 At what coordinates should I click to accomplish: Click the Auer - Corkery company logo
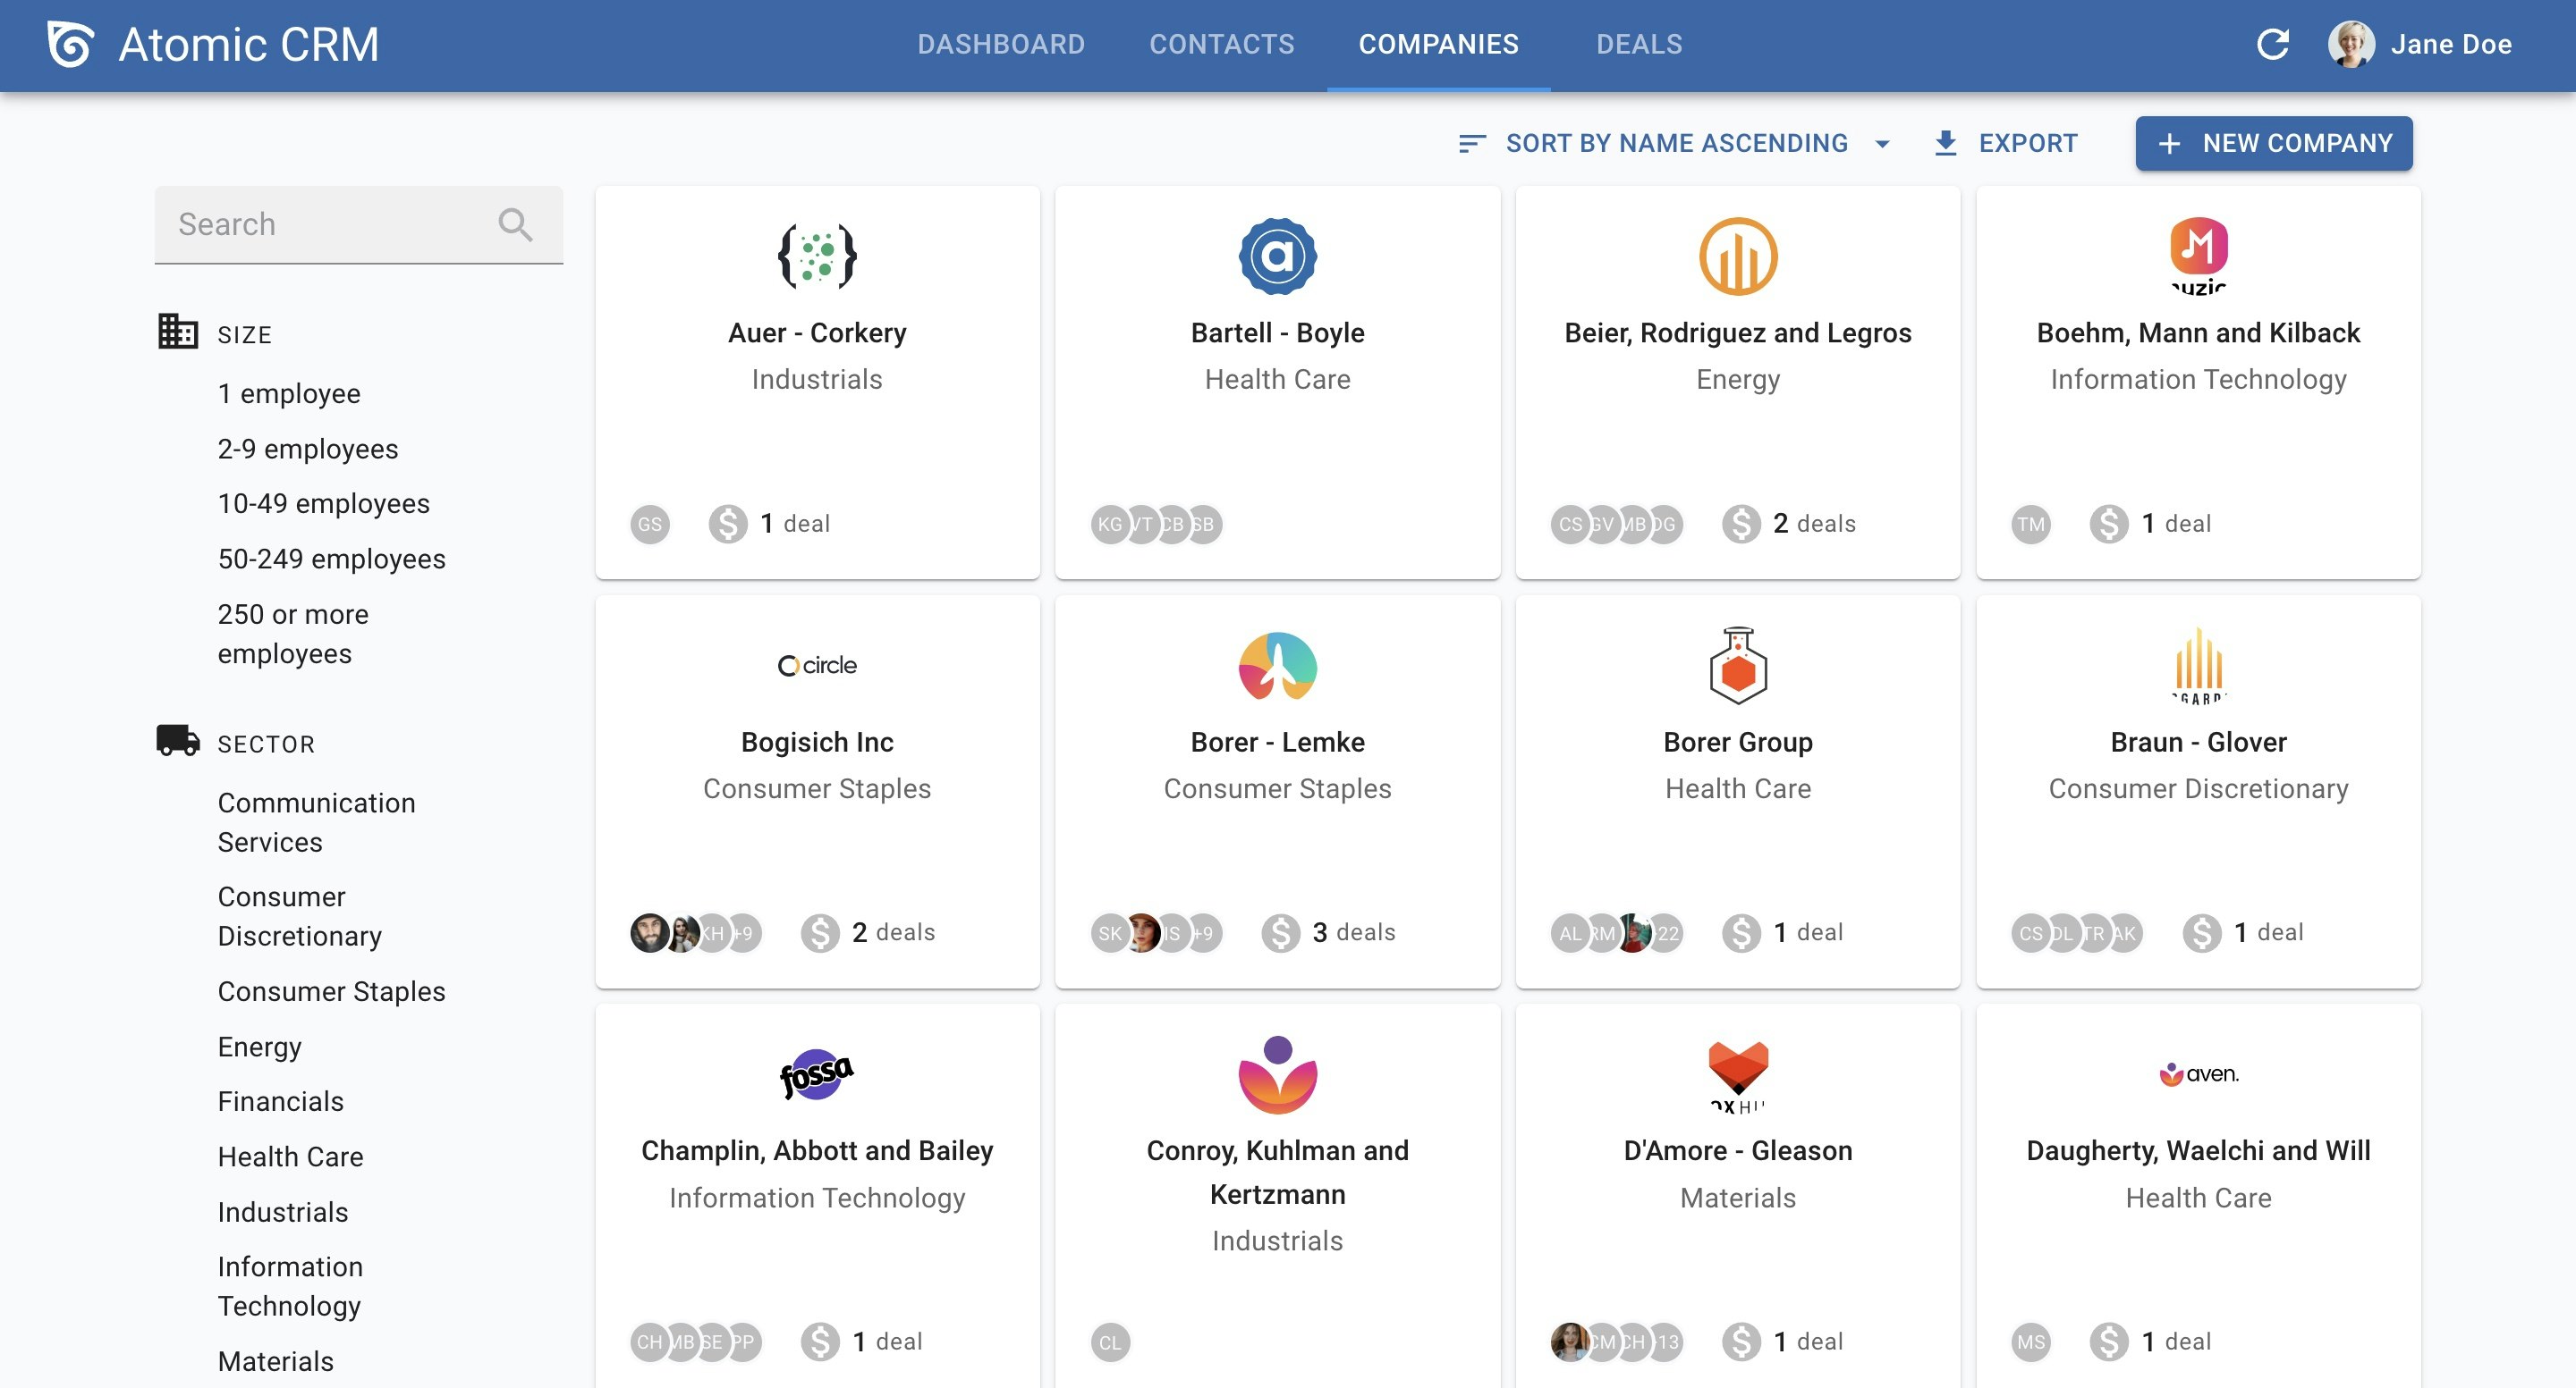click(818, 255)
